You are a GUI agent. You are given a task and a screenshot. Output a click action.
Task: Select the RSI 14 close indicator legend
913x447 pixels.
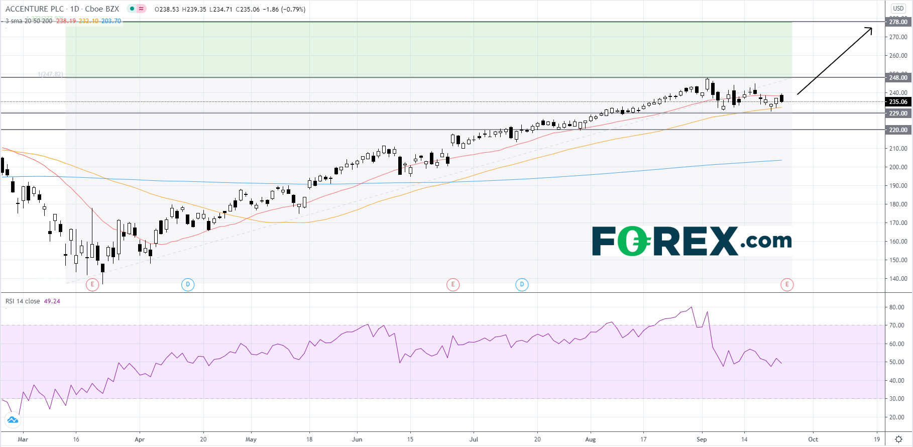pos(23,301)
